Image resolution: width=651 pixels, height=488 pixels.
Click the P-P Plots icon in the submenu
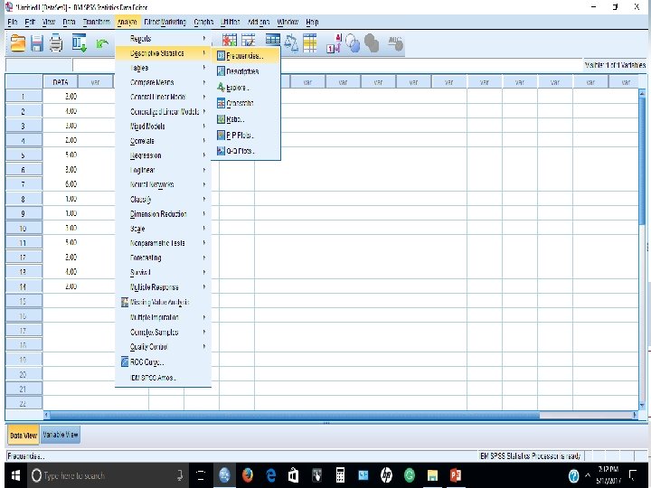(221, 136)
